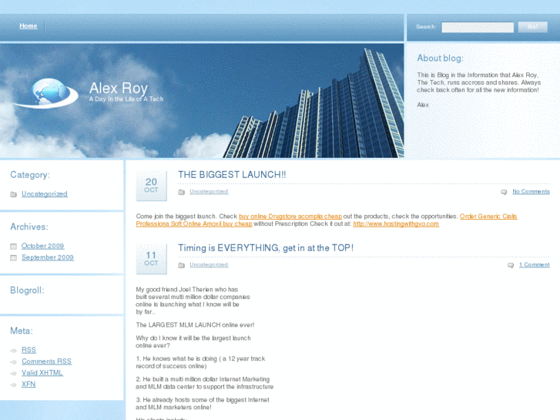Viewport: 560px width, 420px height.
Task: Open the Home navigation link
Action: [29, 25]
